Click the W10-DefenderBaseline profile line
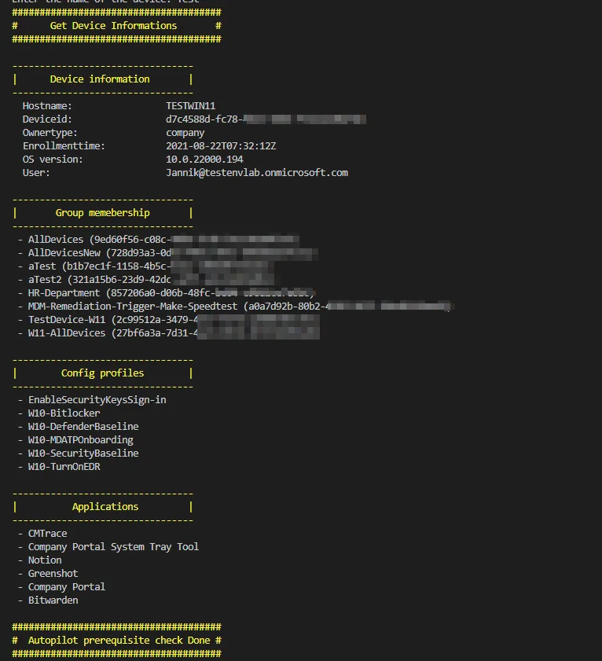602x661 pixels. pos(78,427)
